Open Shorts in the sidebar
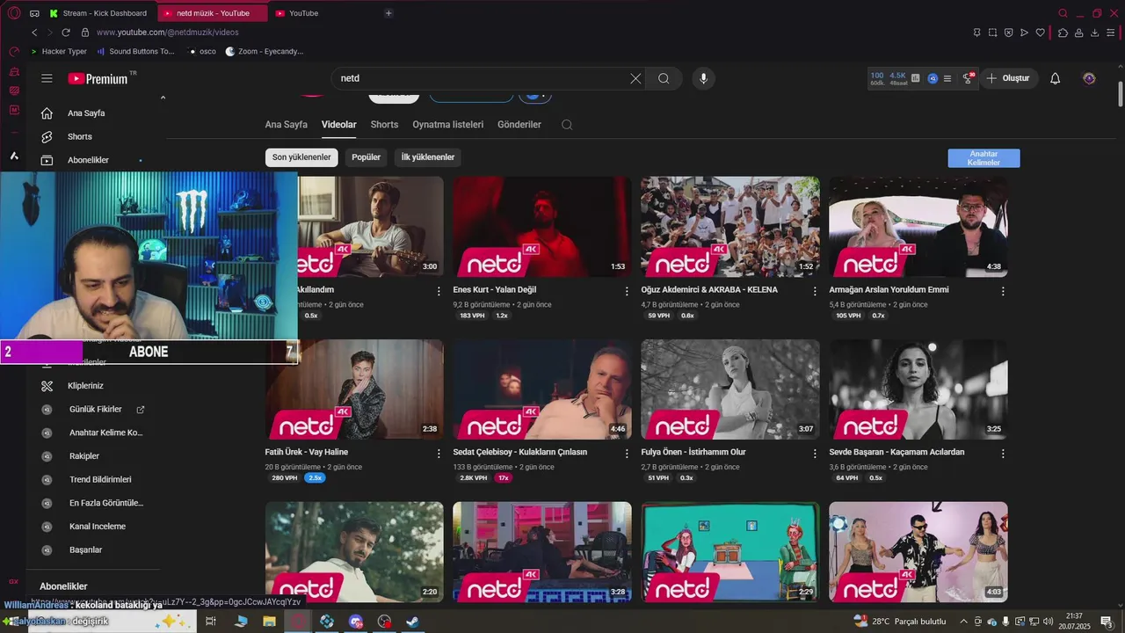This screenshot has height=633, width=1125. tap(80, 137)
